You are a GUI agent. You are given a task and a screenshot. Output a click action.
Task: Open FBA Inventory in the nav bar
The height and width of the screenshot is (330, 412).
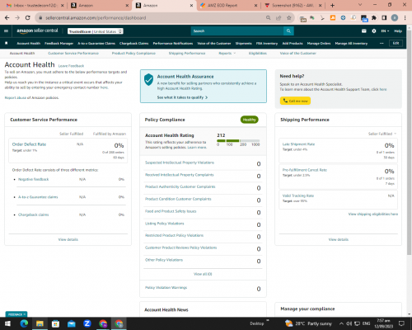coord(267,43)
